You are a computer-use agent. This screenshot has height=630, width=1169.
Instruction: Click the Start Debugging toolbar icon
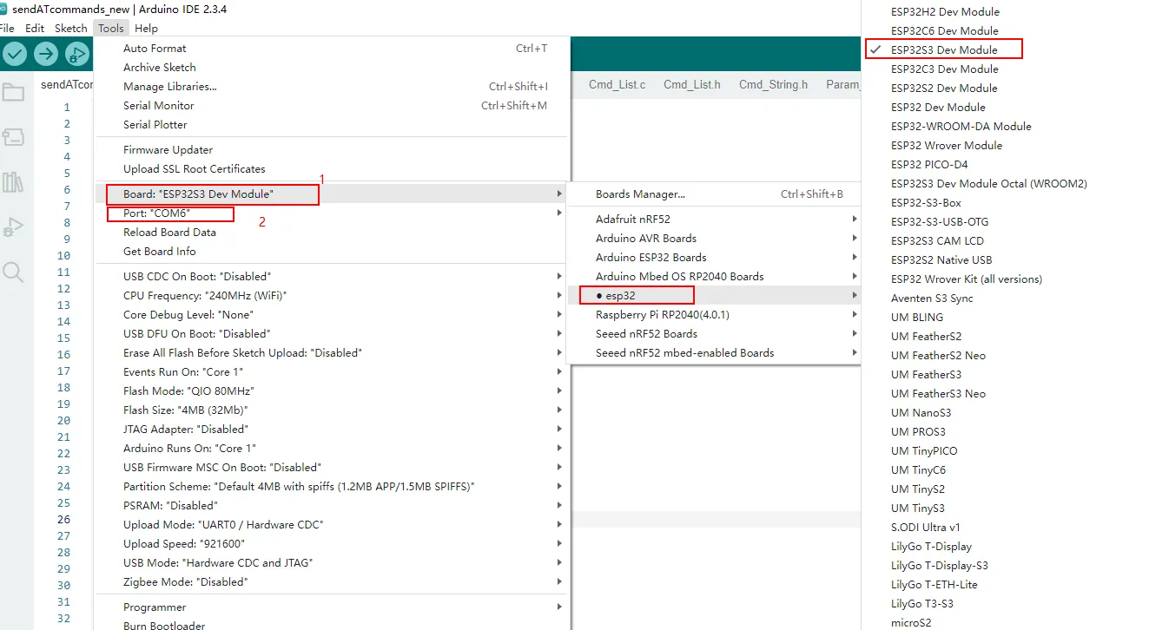coord(77,55)
